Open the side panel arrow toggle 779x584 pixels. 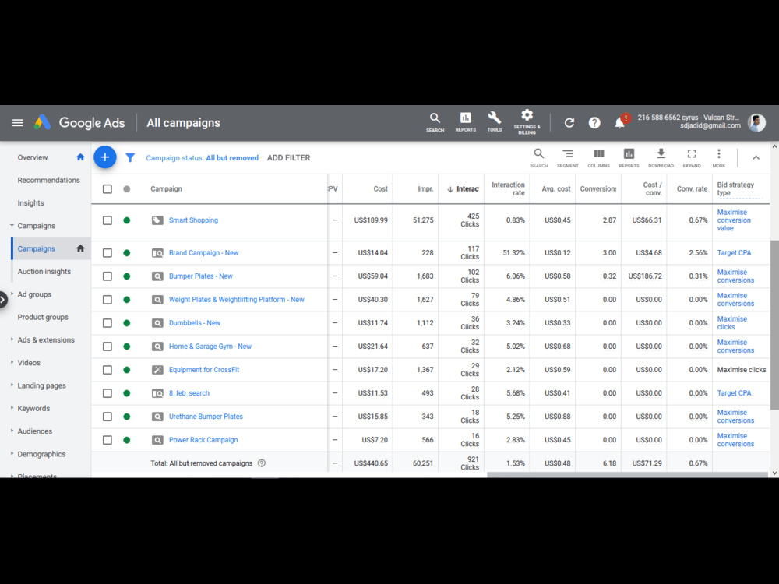(x=3, y=300)
